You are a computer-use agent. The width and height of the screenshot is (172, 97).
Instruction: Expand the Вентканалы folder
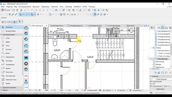click(152, 62)
